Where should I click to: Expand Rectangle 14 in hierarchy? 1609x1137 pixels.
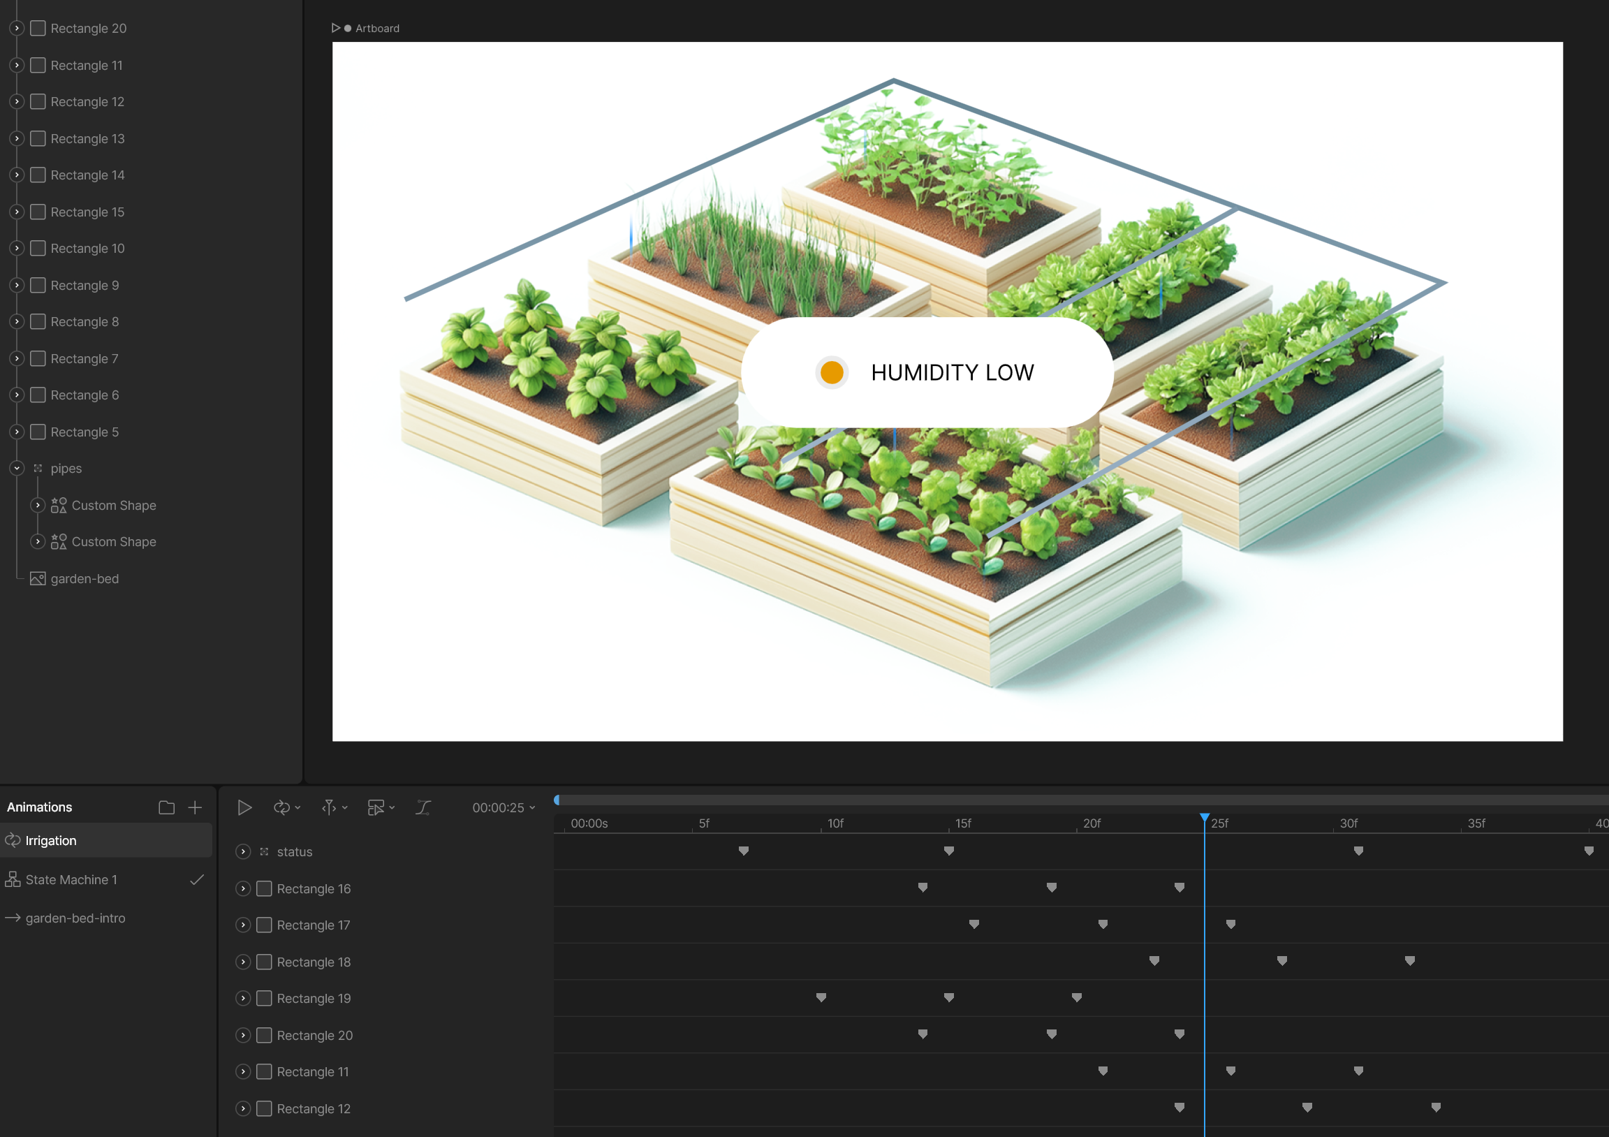(x=17, y=175)
